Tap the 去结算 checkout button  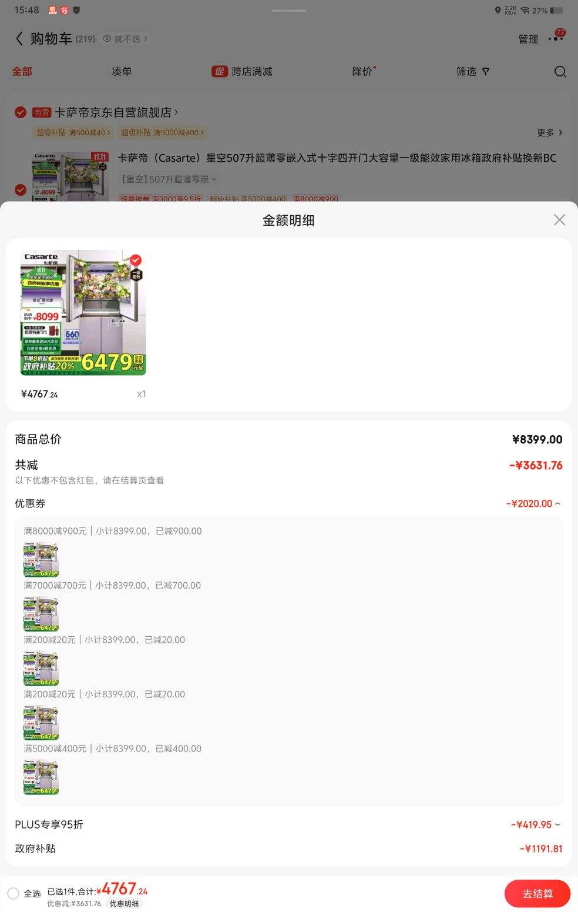coord(537,894)
